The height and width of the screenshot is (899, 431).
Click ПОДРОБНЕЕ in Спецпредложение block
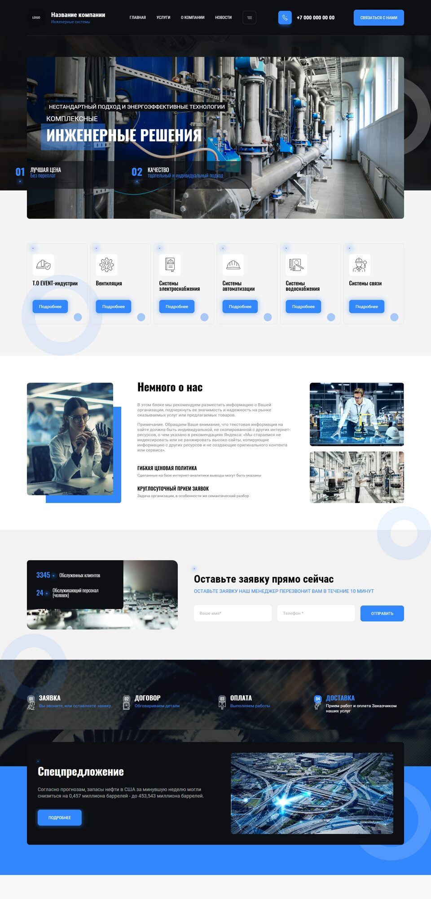60,817
